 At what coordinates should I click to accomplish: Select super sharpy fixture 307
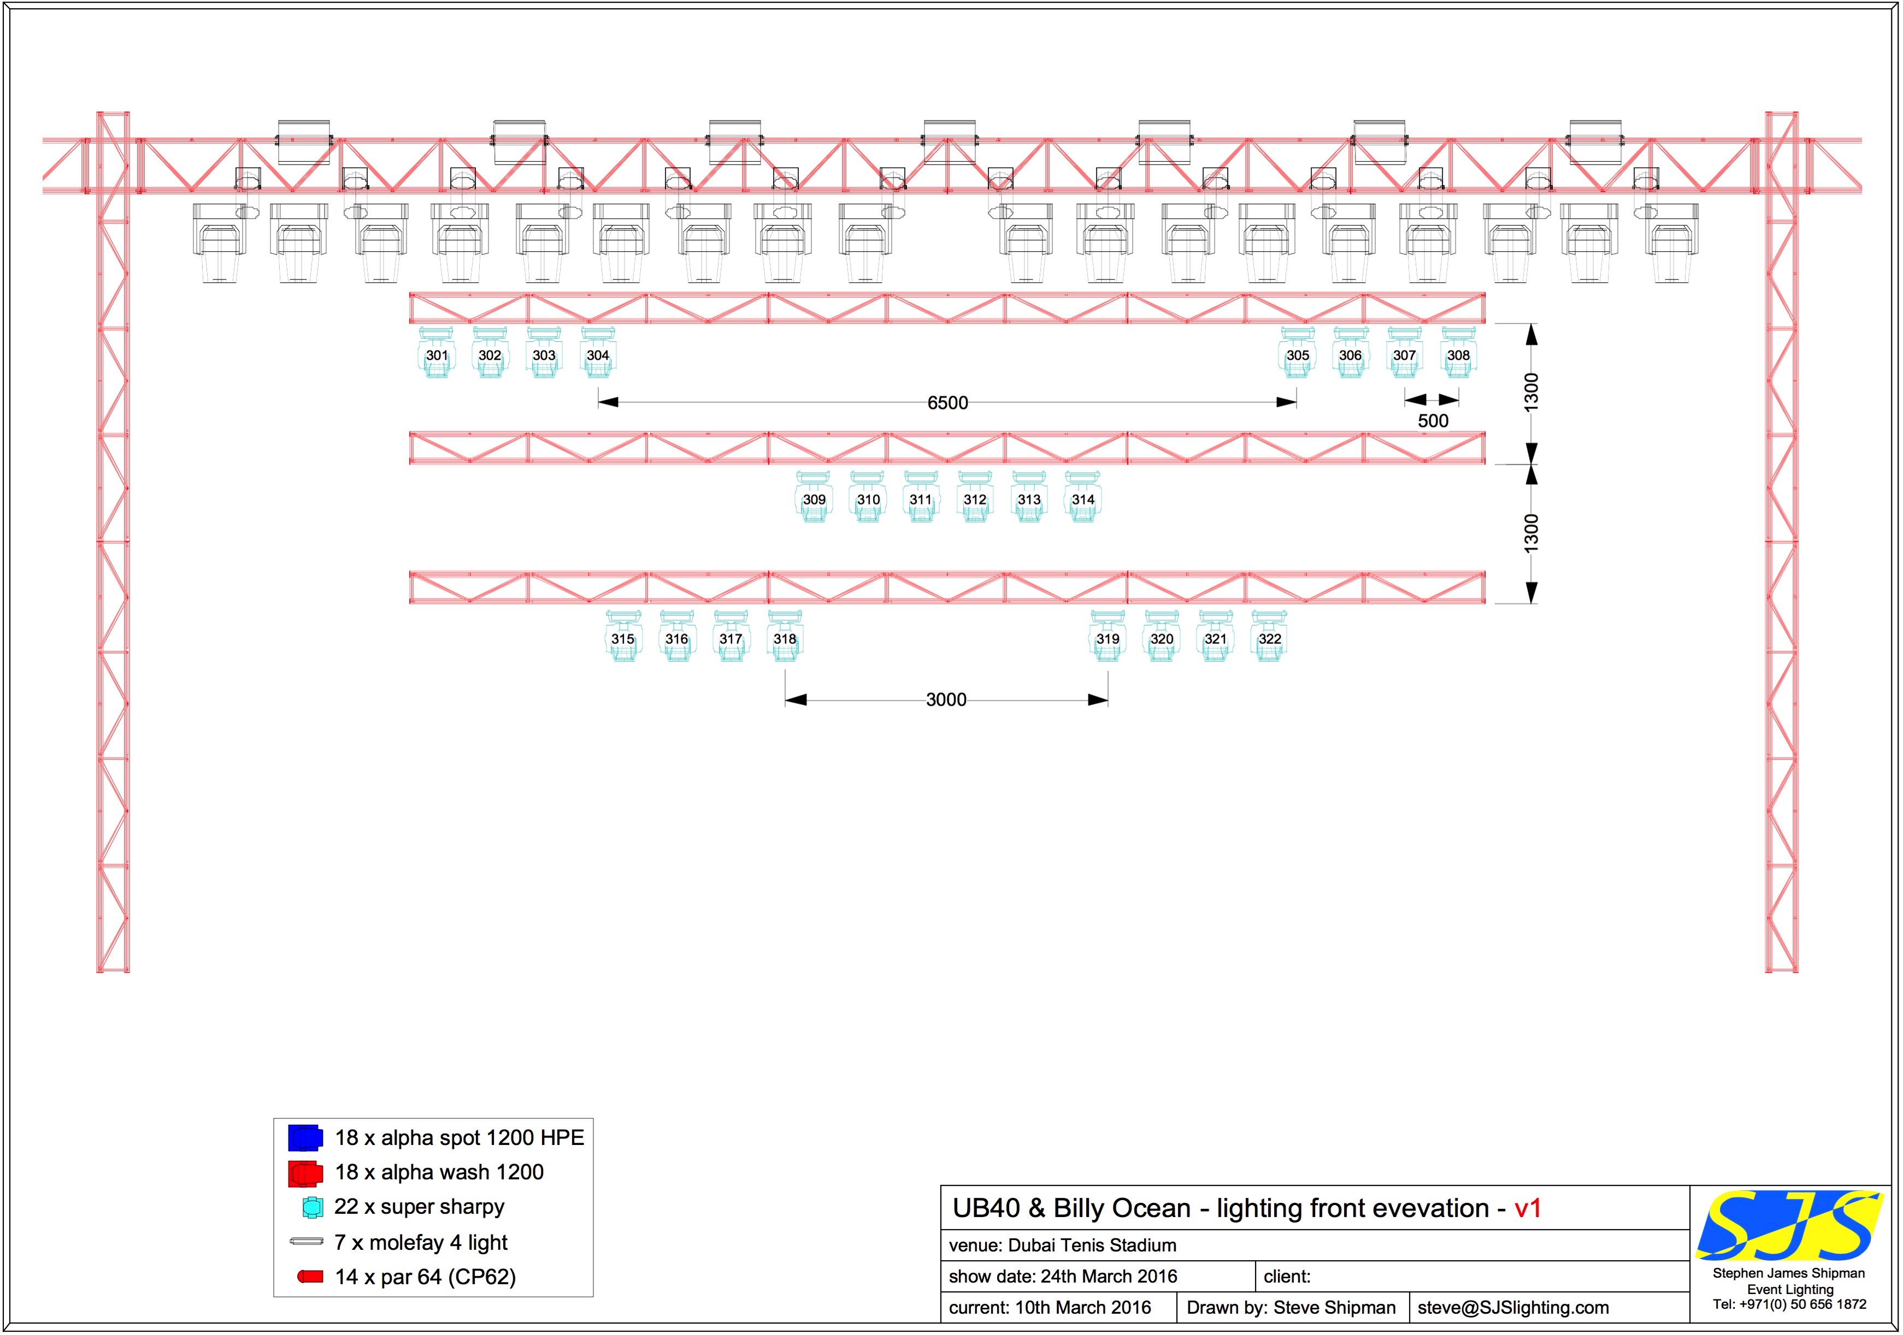[x=1405, y=354]
